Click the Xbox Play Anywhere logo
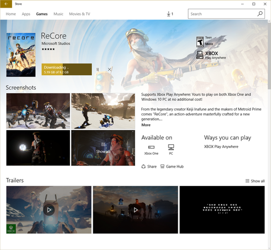The image size is (271, 250). pos(211,55)
